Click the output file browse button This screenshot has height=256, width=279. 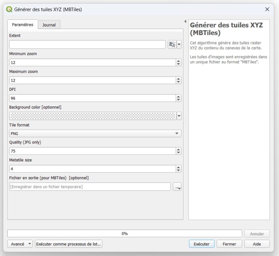[x=177, y=187]
